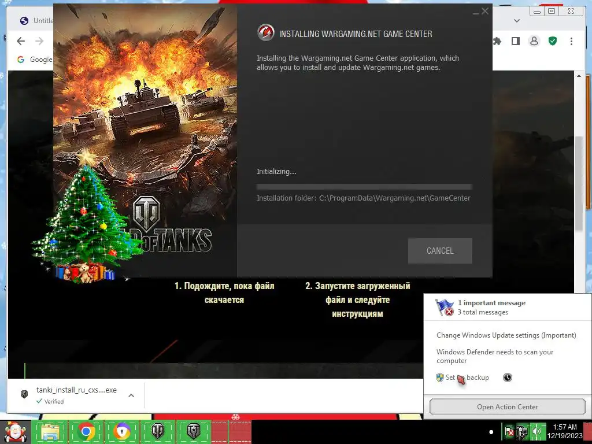Click the Action Center flag icon in popup

coord(445,308)
